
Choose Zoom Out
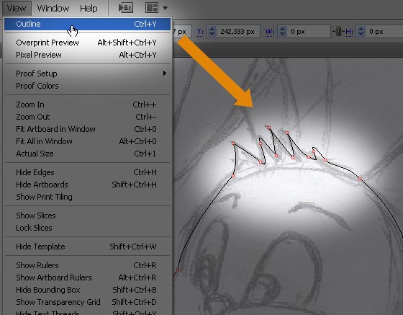pyautogui.click(x=87, y=117)
